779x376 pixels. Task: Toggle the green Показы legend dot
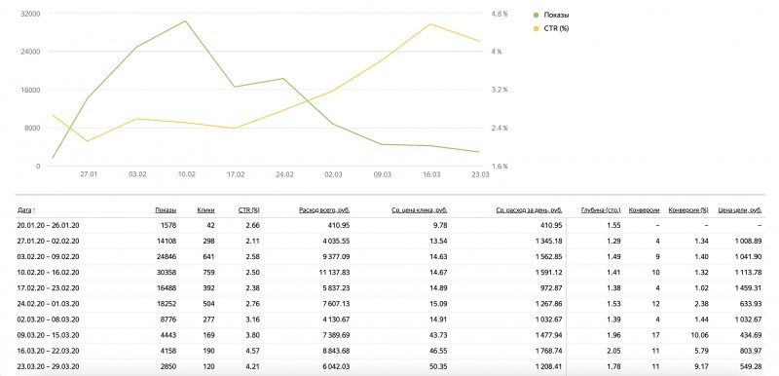point(536,15)
